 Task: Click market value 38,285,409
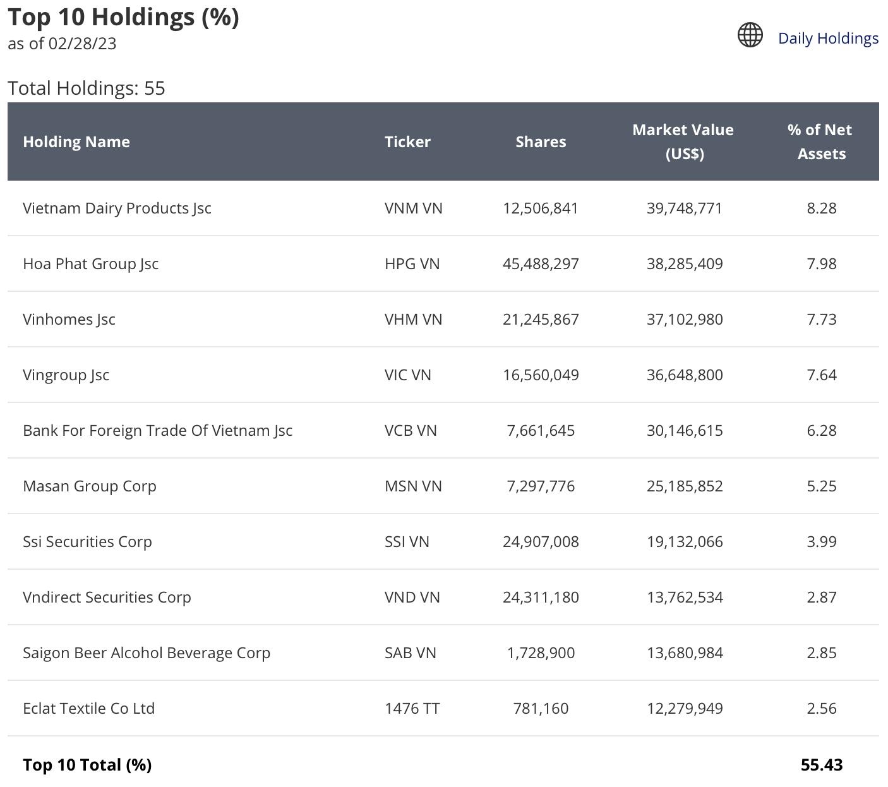pyautogui.click(x=685, y=263)
